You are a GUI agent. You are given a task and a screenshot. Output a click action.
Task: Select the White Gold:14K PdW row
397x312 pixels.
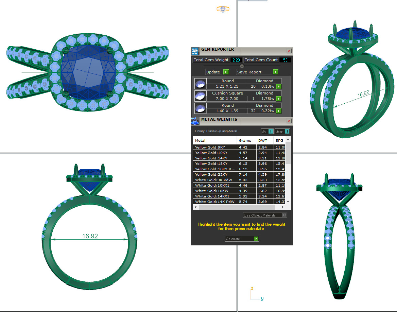click(x=239, y=202)
